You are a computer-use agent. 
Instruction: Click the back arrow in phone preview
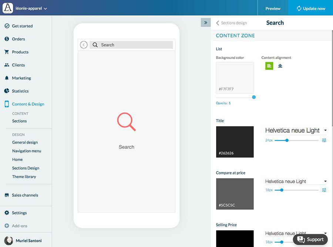[x=84, y=45]
